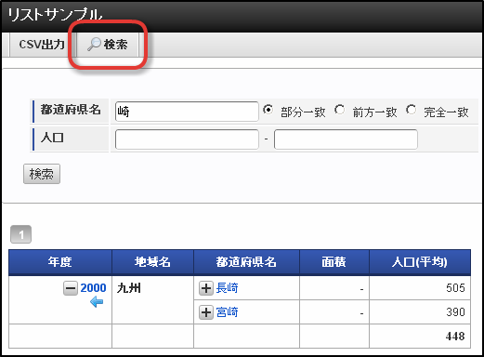Click the population value 505
The image size is (484, 357).
tap(455, 288)
